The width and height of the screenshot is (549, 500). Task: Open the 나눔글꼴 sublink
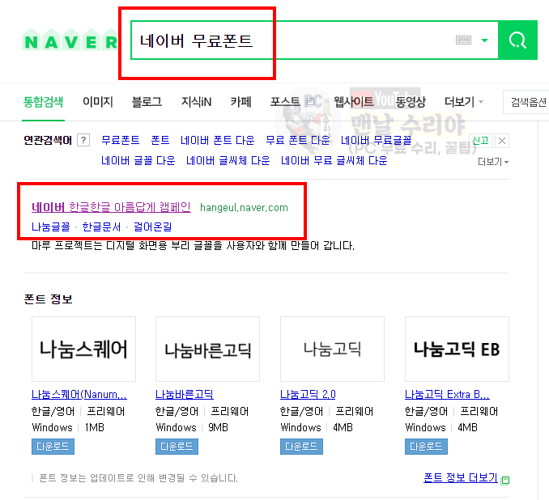point(51,227)
